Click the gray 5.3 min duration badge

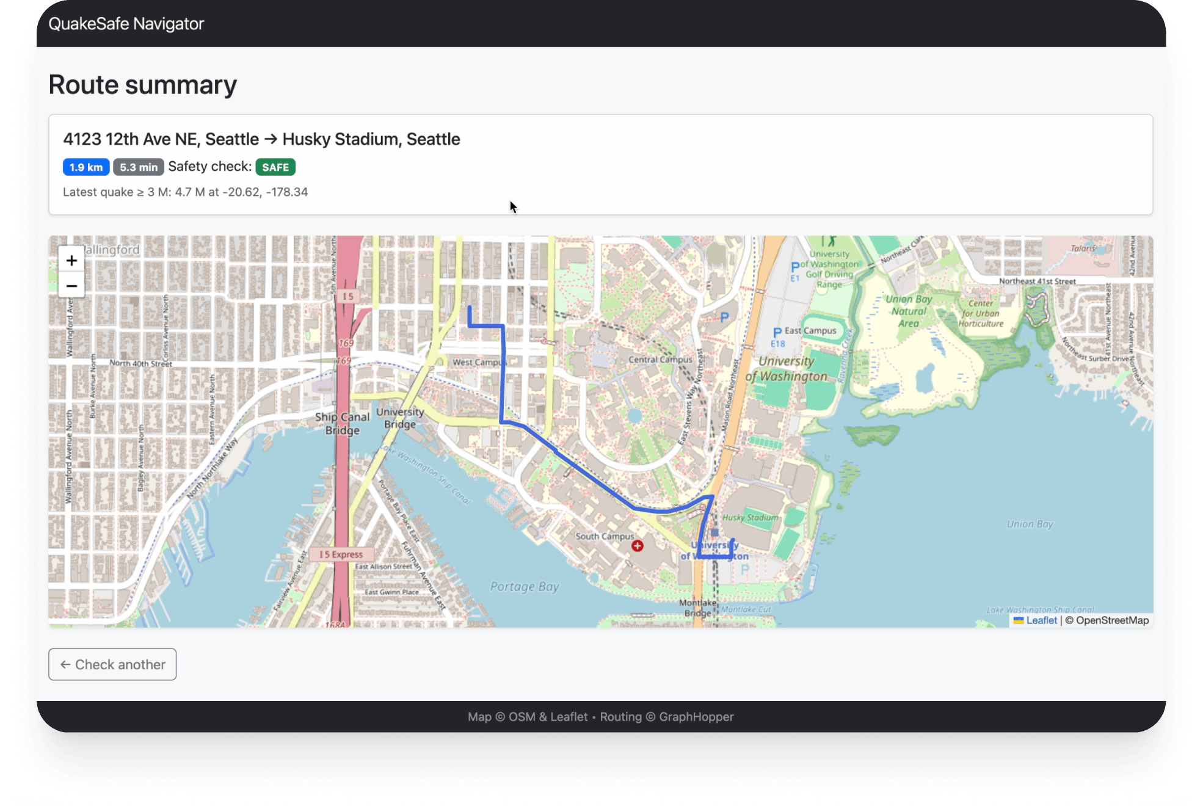tap(139, 167)
